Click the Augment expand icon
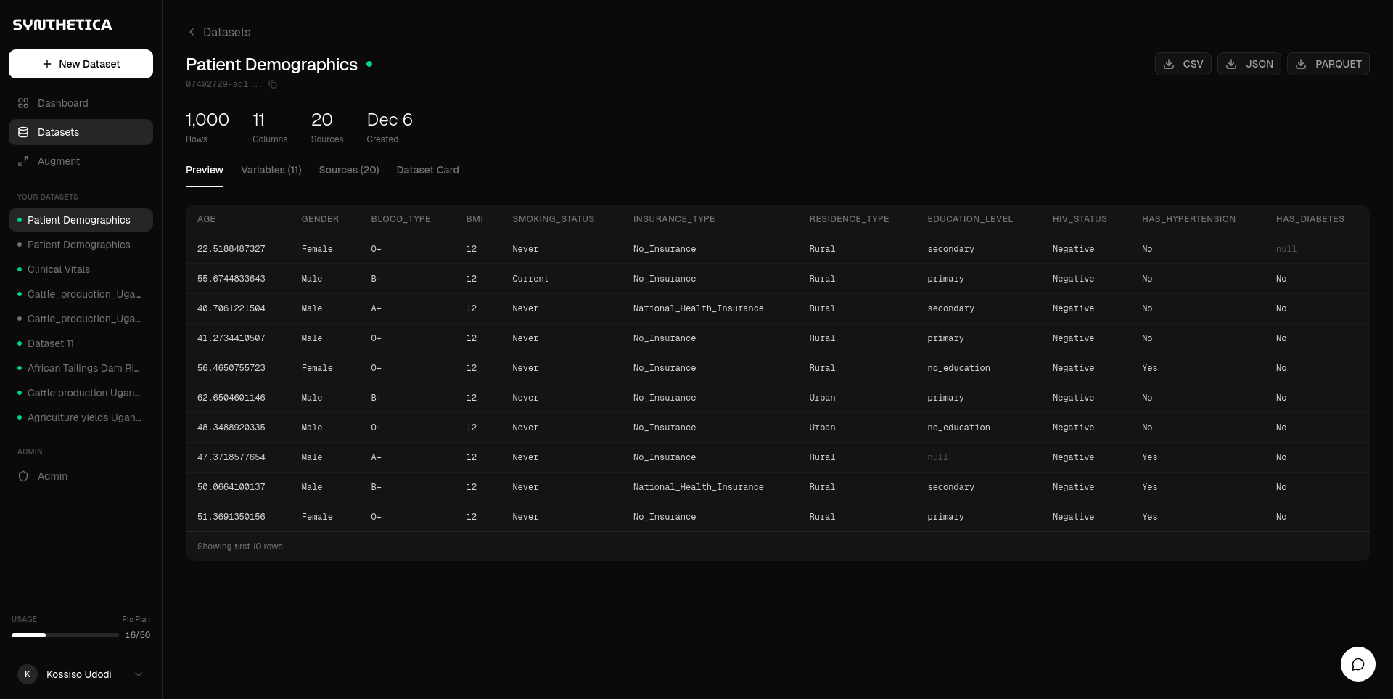Image resolution: width=1393 pixels, height=699 pixels. (x=23, y=161)
